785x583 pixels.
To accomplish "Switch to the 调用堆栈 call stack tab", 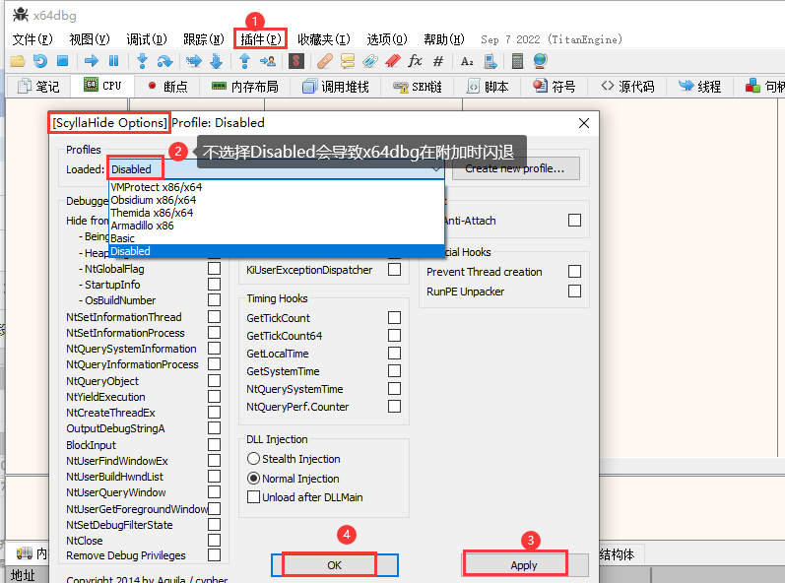I will [336, 87].
